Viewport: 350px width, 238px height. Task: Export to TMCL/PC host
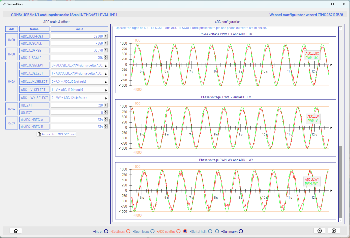tap(57, 134)
